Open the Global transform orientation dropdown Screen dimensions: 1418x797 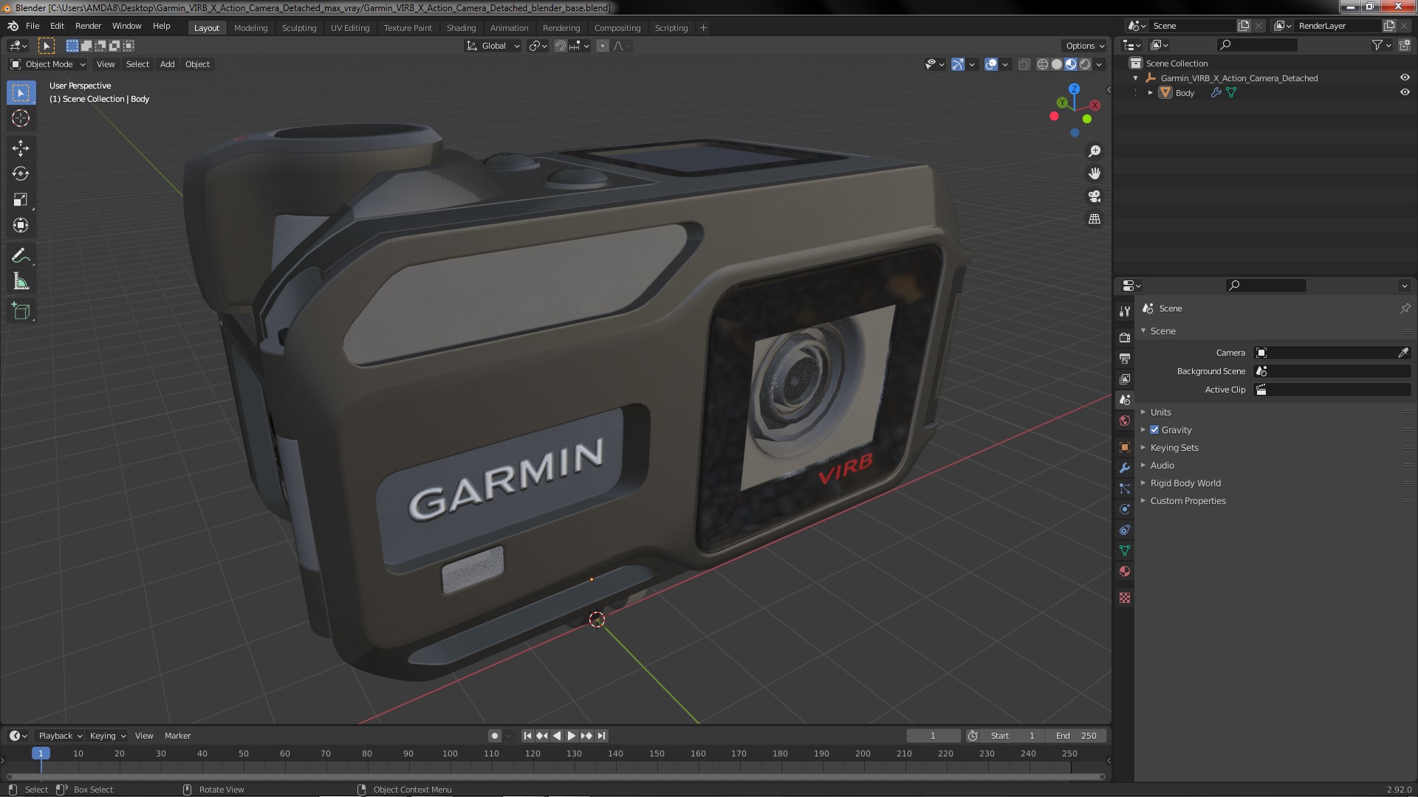tap(493, 46)
